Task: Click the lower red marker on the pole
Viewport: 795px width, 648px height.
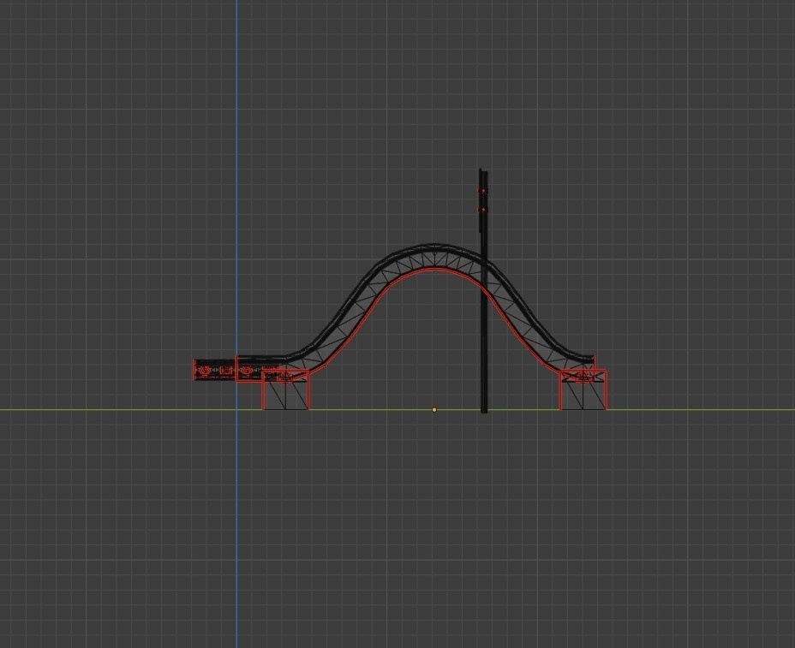Action: pos(482,209)
